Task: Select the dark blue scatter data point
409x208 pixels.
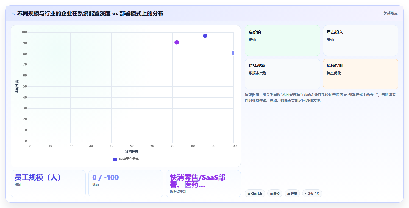Action: (205, 36)
